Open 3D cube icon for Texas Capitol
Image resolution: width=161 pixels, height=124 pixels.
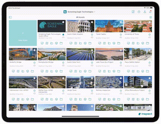[114, 43]
